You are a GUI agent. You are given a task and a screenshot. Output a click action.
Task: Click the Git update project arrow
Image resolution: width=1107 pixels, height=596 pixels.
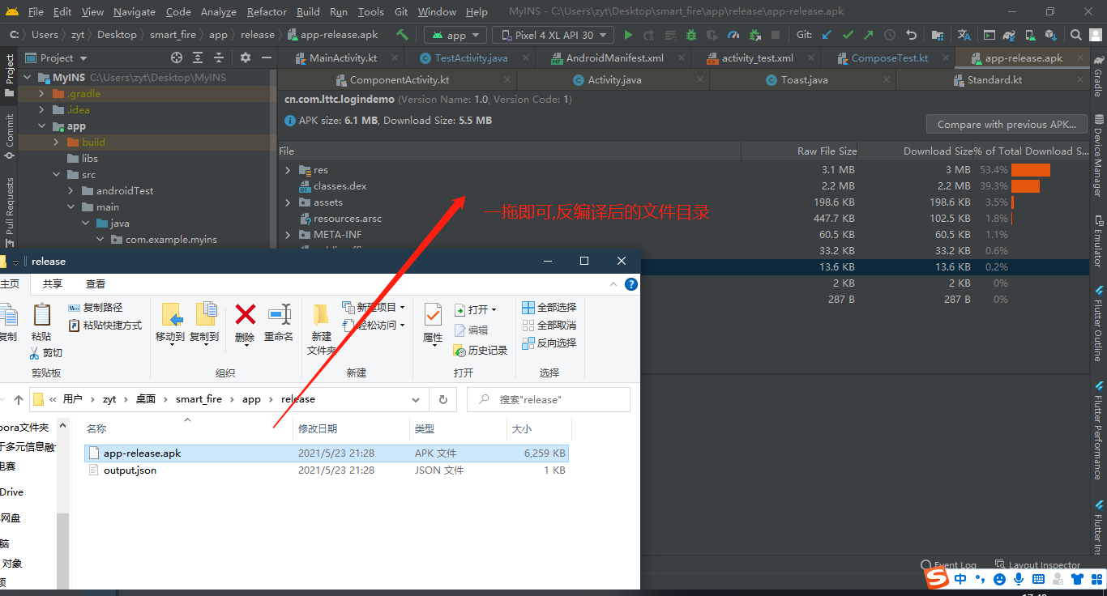(x=827, y=35)
